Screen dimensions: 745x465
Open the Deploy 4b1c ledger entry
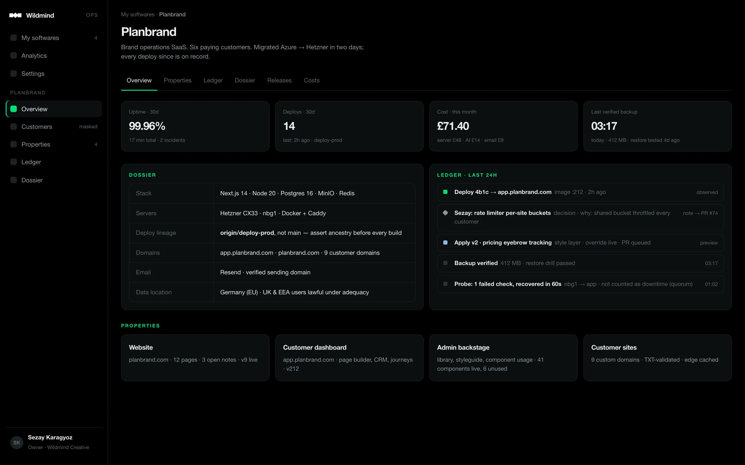580,192
